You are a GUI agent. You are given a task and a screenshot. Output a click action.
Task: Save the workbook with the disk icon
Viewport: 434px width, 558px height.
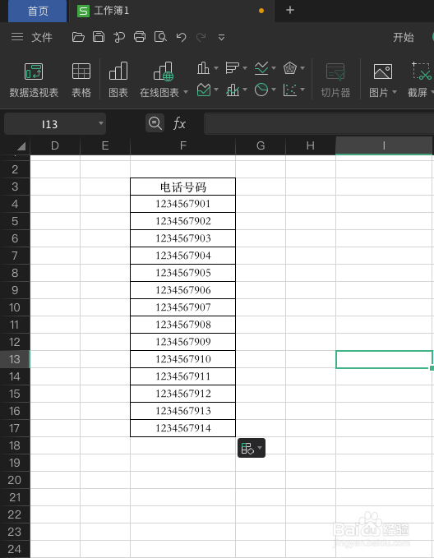pyautogui.click(x=99, y=37)
